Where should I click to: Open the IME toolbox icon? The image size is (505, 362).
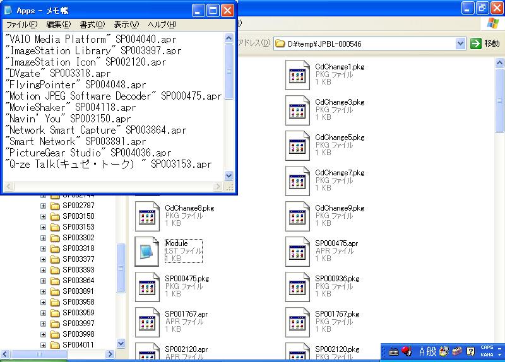click(457, 351)
